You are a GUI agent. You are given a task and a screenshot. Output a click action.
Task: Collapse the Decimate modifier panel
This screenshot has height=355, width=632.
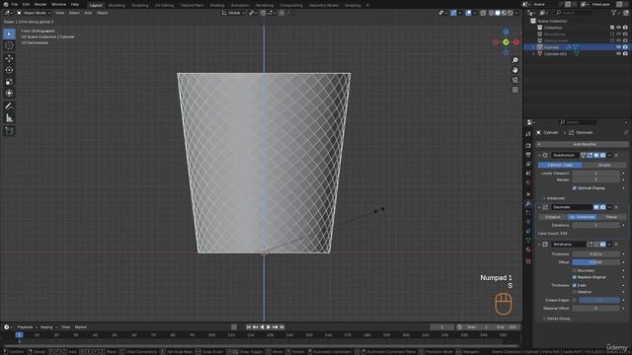tap(539, 207)
